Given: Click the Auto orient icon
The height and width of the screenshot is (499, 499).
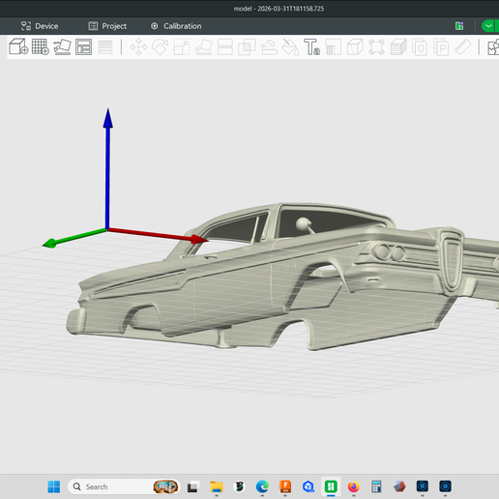Looking at the screenshot, I should (x=62, y=46).
